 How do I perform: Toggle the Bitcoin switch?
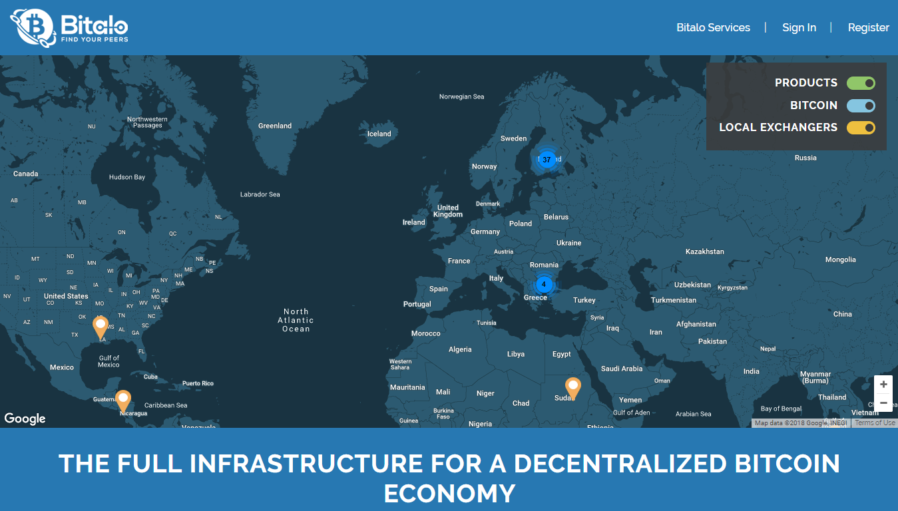[x=861, y=106]
